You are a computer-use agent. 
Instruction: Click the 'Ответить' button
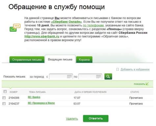point(96,118)
